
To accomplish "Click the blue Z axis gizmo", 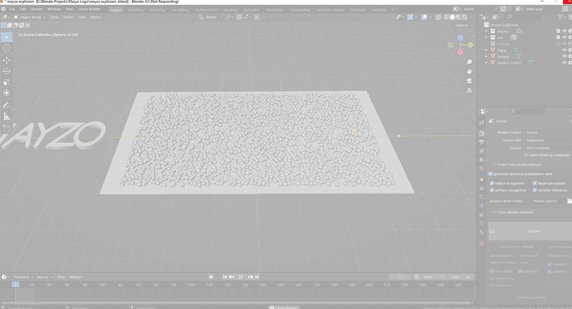I will 460,38.
